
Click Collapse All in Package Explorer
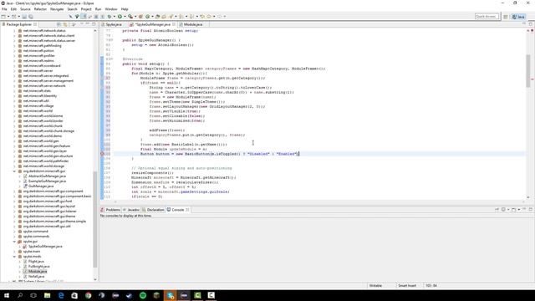pyautogui.click(x=59, y=24)
